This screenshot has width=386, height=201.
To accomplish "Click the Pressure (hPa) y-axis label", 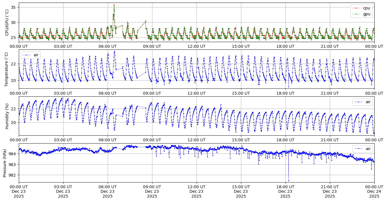I will [5, 163].
